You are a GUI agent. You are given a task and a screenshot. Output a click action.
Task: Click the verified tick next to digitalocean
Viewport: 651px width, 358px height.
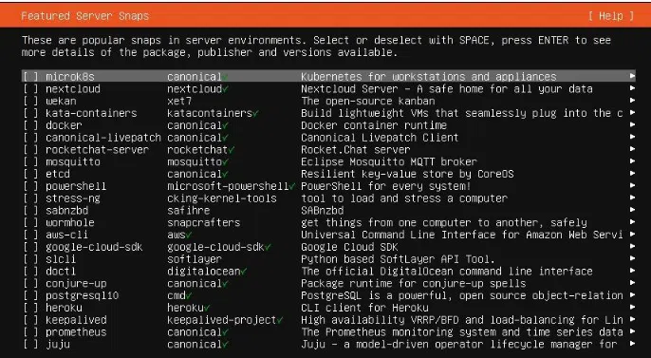(x=244, y=272)
